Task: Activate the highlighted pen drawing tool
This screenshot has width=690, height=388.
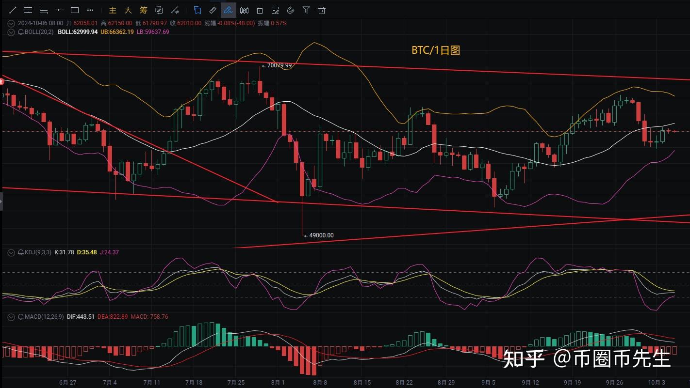Action: pos(228,10)
